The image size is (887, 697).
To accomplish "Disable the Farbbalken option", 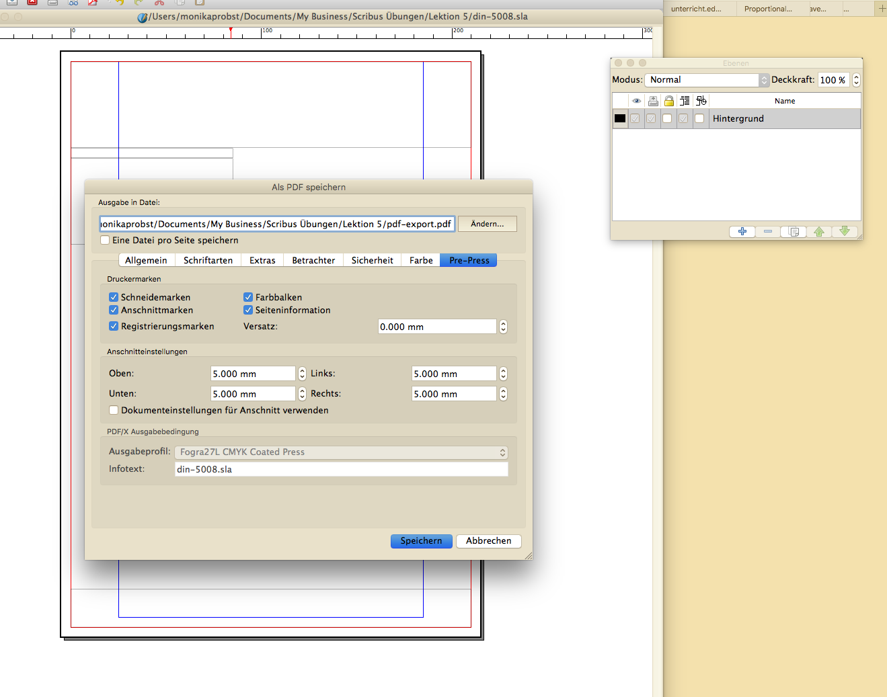I will coord(248,297).
